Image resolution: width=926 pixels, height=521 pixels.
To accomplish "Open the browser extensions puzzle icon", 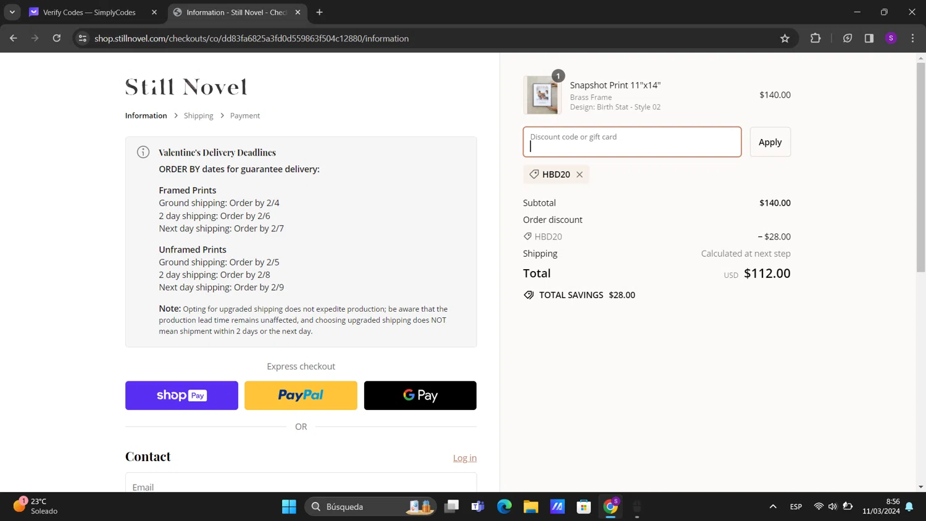I will tap(815, 38).
